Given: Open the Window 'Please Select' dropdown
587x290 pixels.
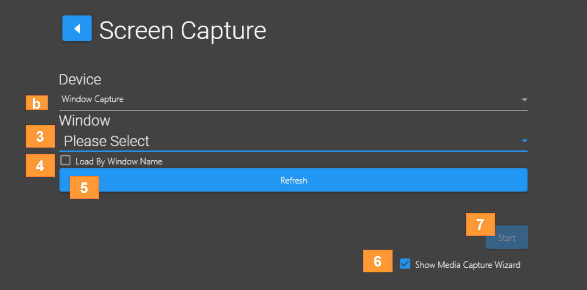Looking at the screenshot, I should click(x=290, y=141).
